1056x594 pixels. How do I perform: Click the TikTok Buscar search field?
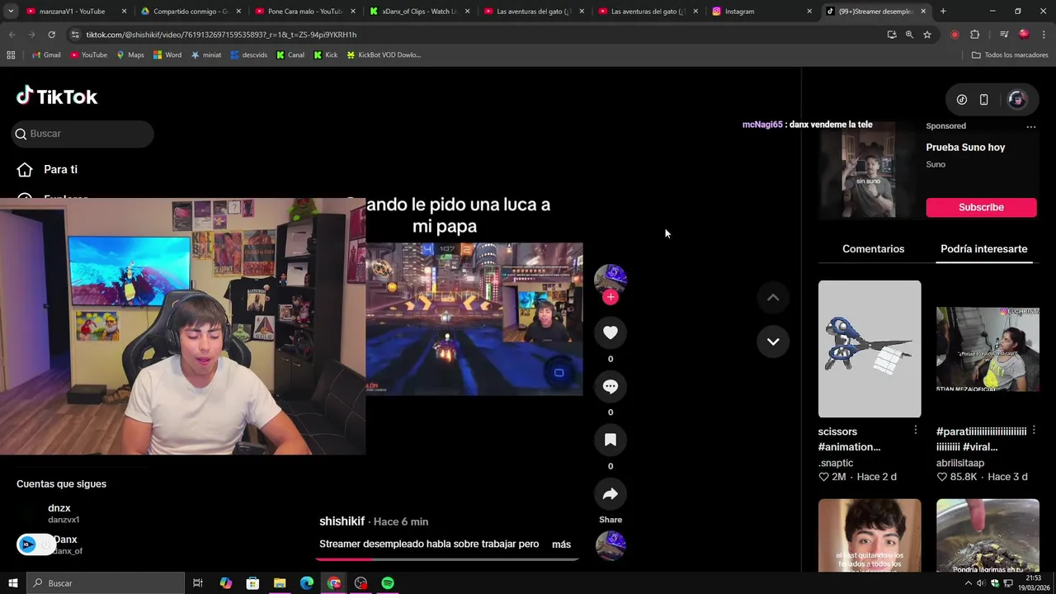(82, 134)
